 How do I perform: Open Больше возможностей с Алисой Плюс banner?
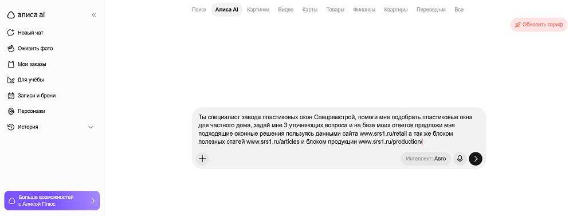[52, 201]
